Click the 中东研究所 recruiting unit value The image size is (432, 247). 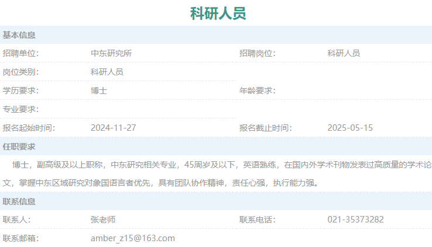(111, 53)
